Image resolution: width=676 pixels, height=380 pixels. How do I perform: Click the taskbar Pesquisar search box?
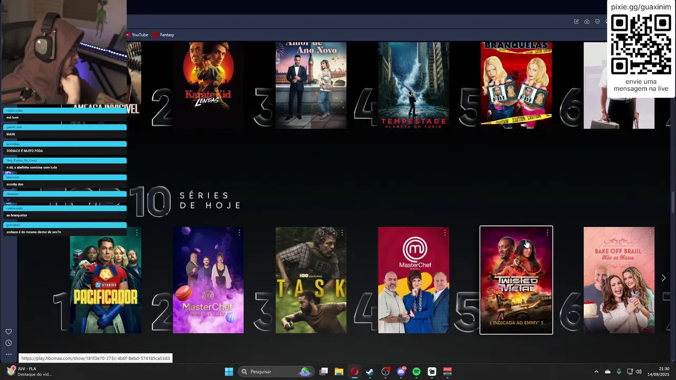[276, 372]
